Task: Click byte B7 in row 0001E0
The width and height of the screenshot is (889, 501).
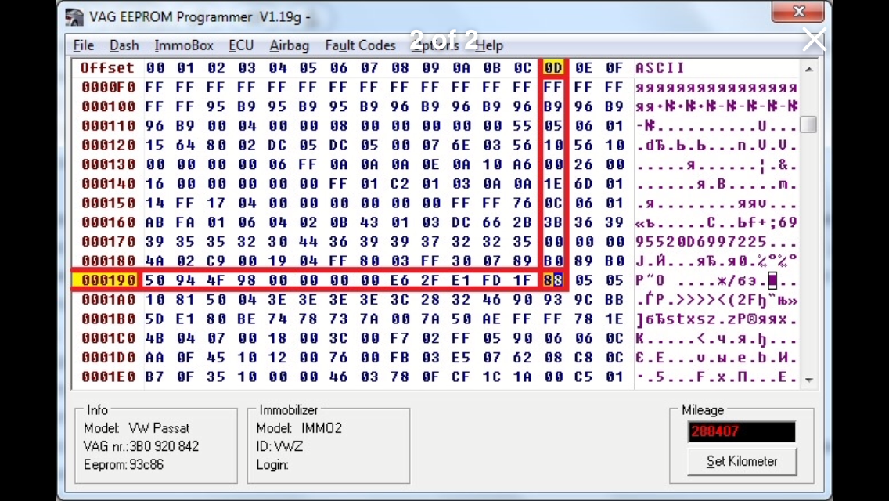Action: 155,377
